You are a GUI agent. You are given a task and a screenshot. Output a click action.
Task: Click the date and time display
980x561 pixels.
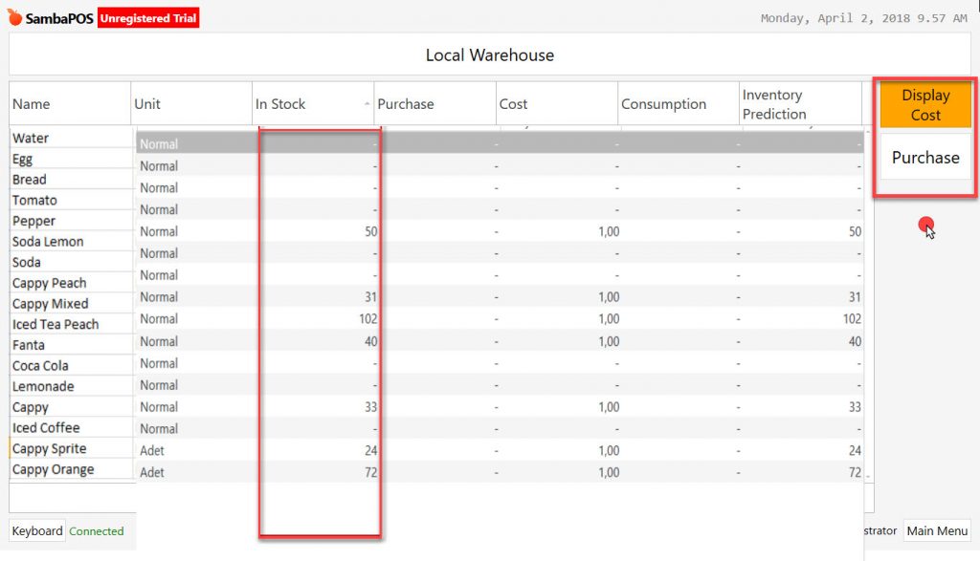(863, 18)
